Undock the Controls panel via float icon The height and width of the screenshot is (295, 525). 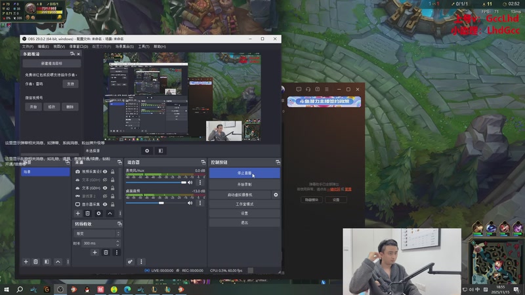[x=278, y=162]
